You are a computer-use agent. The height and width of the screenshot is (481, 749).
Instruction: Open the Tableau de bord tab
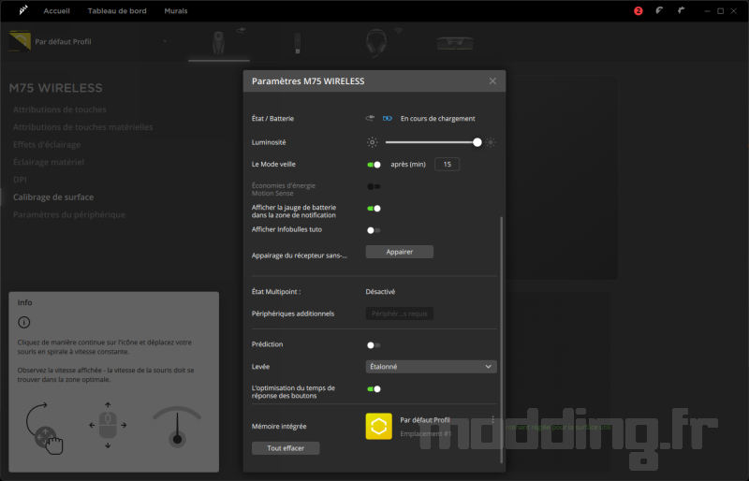click(x=117, y=10)
